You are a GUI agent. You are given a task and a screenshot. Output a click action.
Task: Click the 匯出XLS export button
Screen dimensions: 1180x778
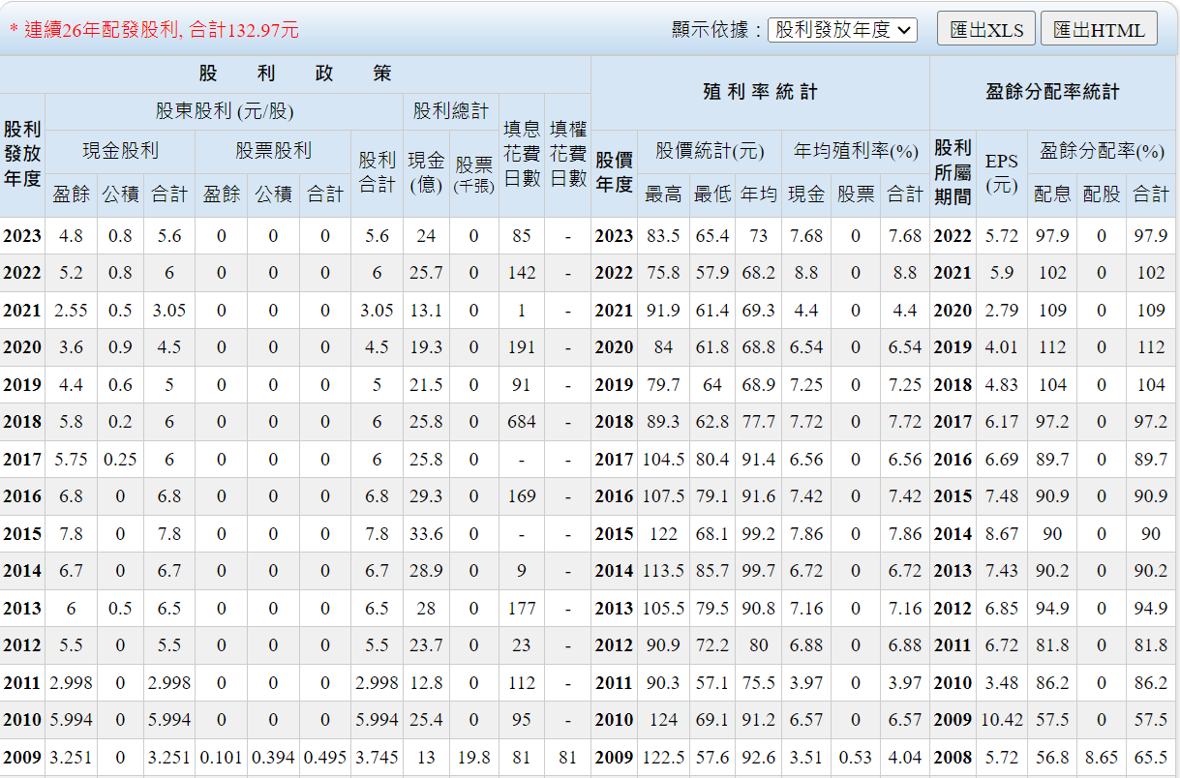(987, 28)
